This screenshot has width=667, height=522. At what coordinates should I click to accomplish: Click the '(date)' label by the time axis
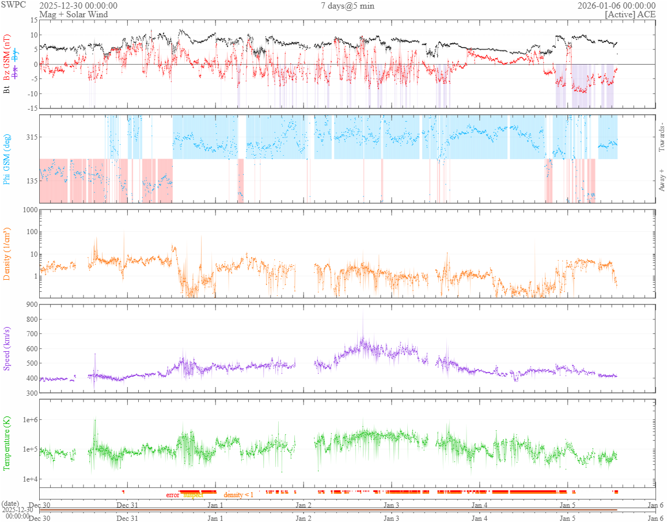10,504
